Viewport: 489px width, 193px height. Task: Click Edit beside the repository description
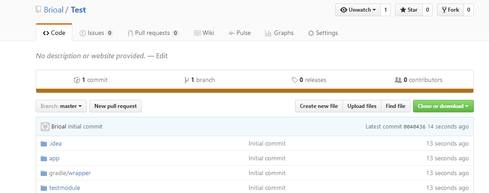[162, 56]
